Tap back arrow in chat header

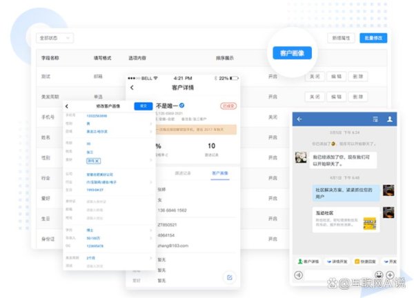[x=299, y=119]
